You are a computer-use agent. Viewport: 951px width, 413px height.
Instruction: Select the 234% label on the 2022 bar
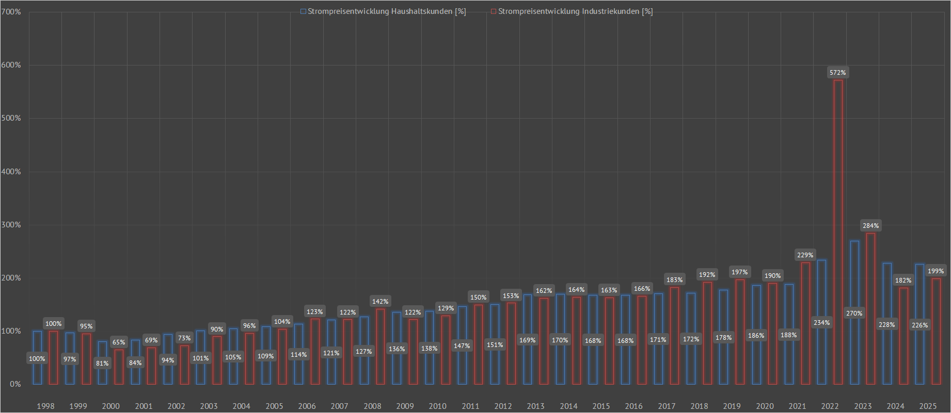coord(821,323)
